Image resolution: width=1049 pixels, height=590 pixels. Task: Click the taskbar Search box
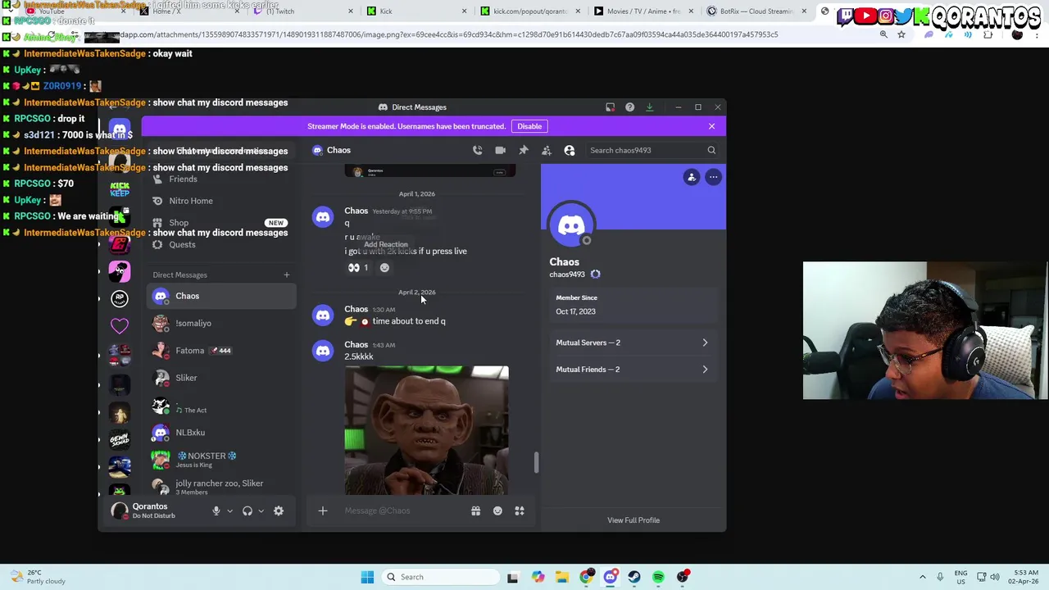[x=439, y=577]
